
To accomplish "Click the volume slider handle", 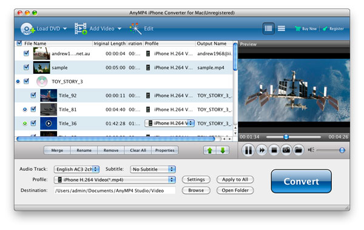I will tap(342, 150).
